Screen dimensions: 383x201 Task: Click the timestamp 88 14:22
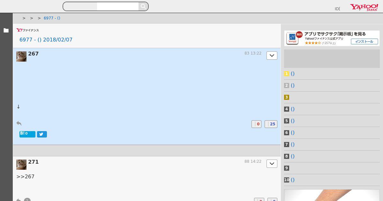point(253,161)
